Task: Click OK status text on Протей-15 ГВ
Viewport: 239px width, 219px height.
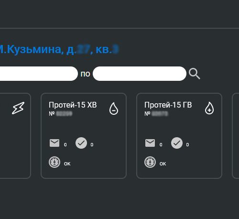Action: [x=163, y=164]
